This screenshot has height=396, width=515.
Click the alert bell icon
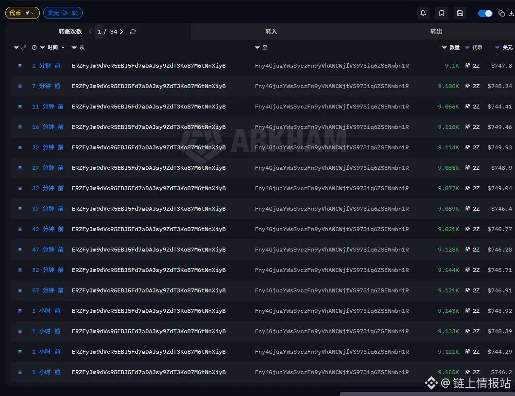point(423,13)
